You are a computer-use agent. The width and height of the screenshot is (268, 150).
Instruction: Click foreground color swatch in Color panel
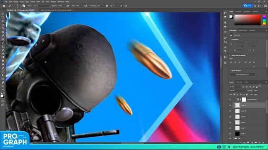pyautogui.click(x=231, y=16)
